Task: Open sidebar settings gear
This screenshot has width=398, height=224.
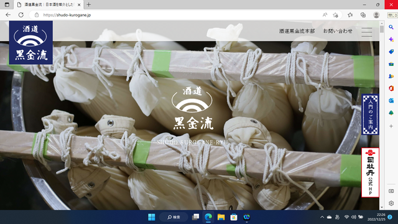Action: click(391, 203)
